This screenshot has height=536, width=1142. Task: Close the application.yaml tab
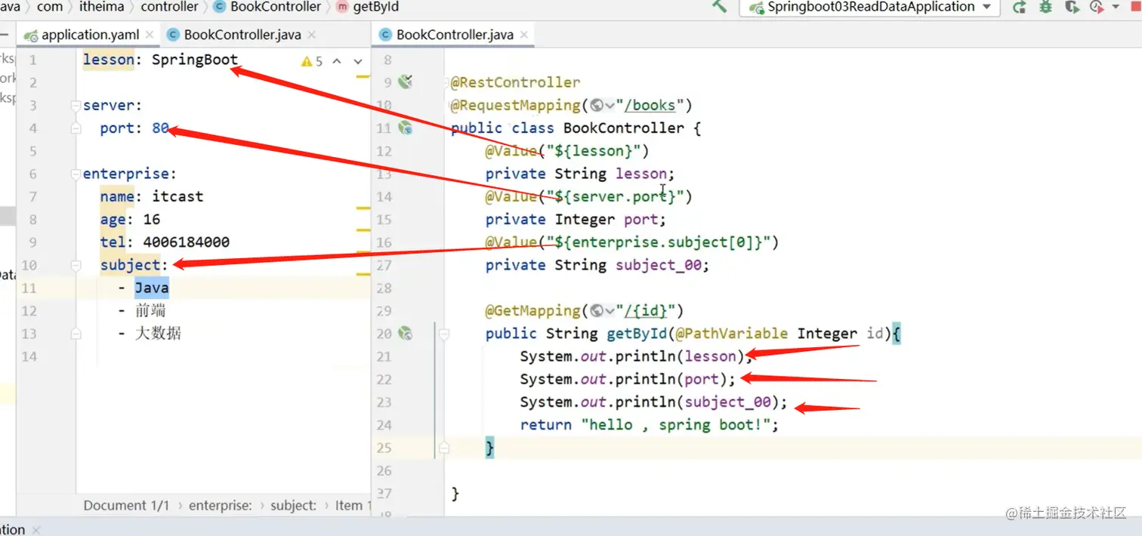point(150,35)
